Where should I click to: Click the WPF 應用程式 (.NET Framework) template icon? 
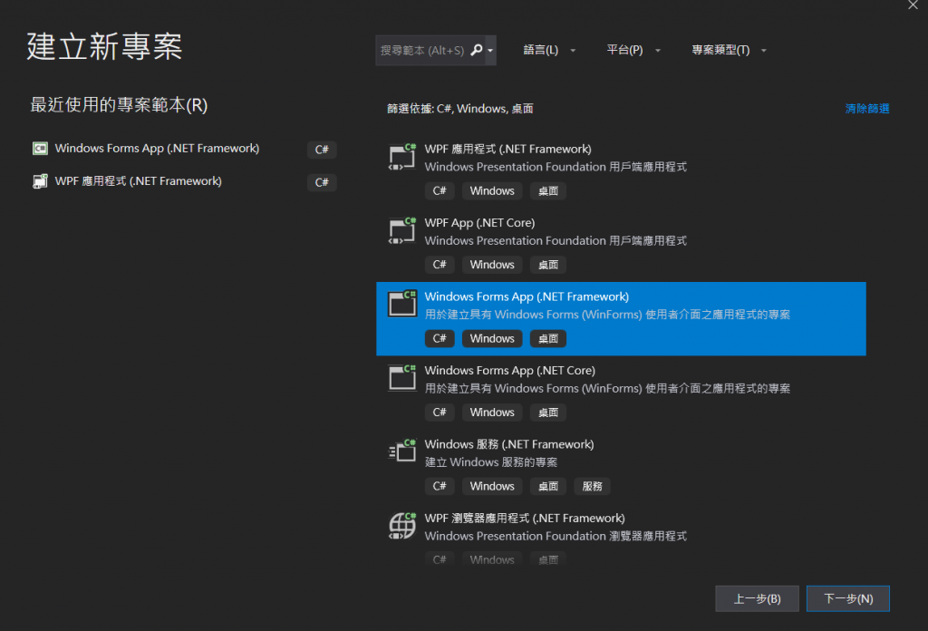point(402,157)
